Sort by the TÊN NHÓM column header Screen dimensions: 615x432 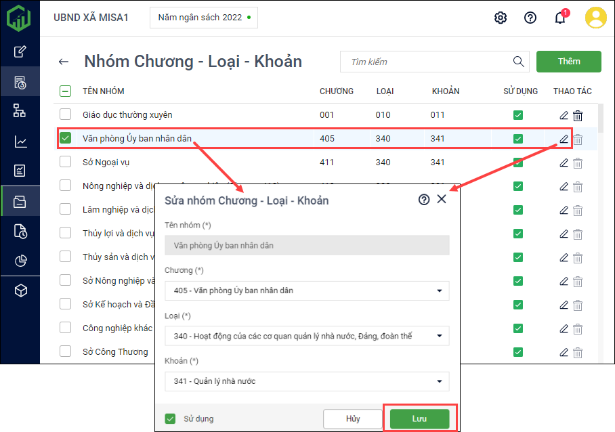104,91
